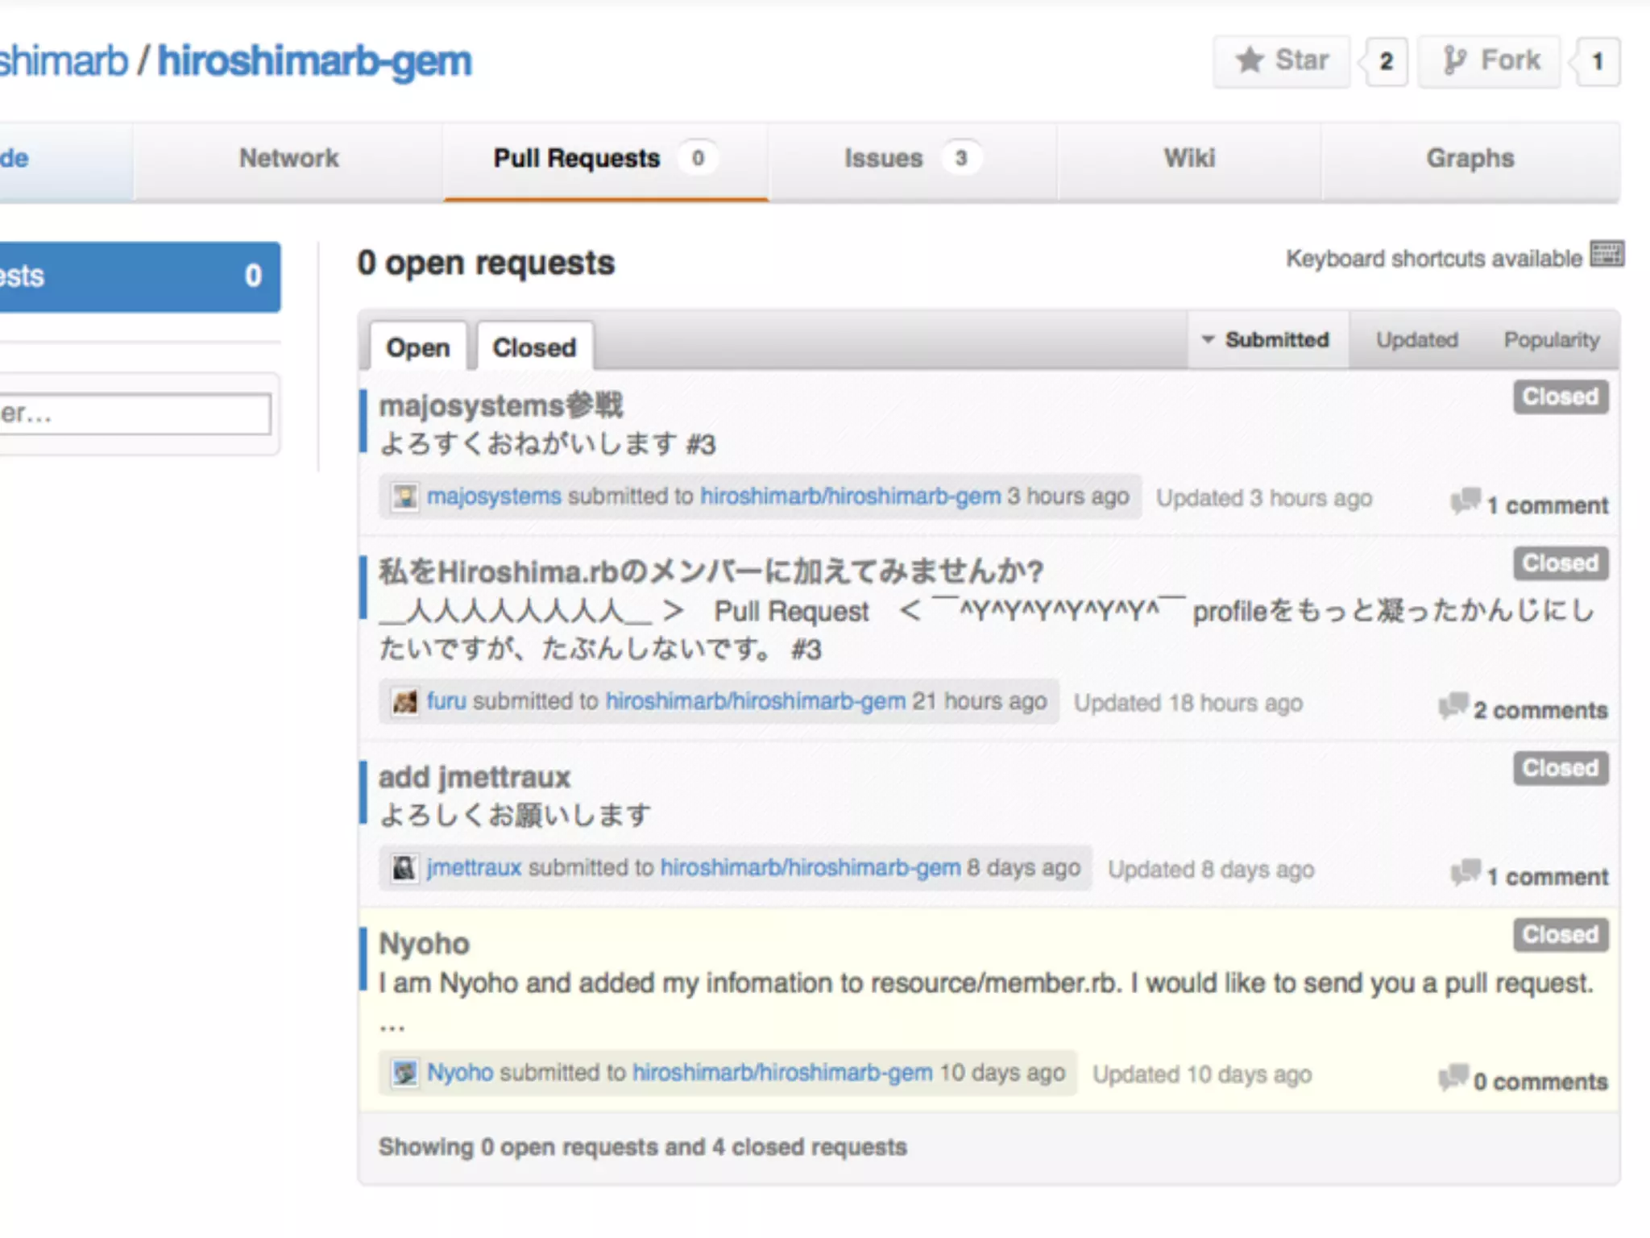1650x1238 pixels.
Task: Sort pull requests by Popularity
Action: tap(1551, 340)
